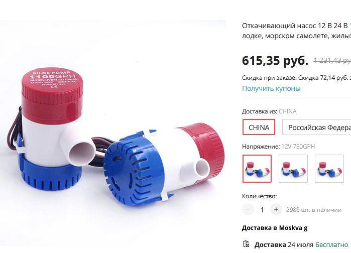Click the 615,35 руб. price
This screenshot has width=351, height=253.
pyautogui.click(x=275, y=60)
